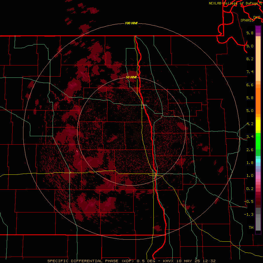Screen dimensions: 263x263
Task: Click the -1.3 scale label
Action: [x=249, y=214]
